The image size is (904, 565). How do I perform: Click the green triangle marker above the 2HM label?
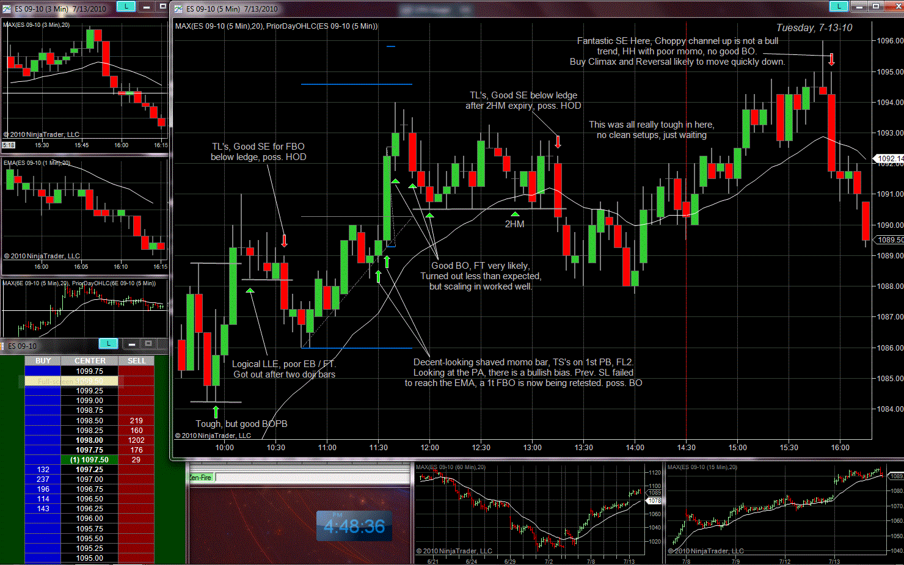tap(515, 214)
